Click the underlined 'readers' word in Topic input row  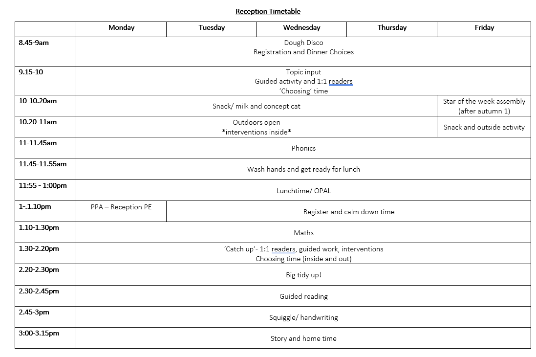(341, 82)
